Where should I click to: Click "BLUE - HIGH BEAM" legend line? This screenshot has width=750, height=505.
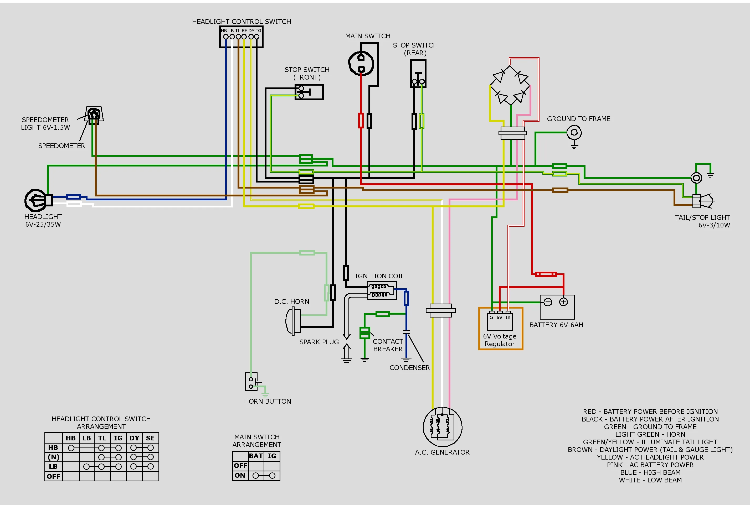coord(650,472)
